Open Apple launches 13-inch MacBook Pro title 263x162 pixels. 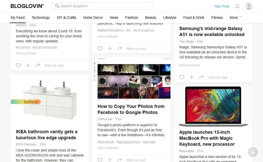point(207,138)
